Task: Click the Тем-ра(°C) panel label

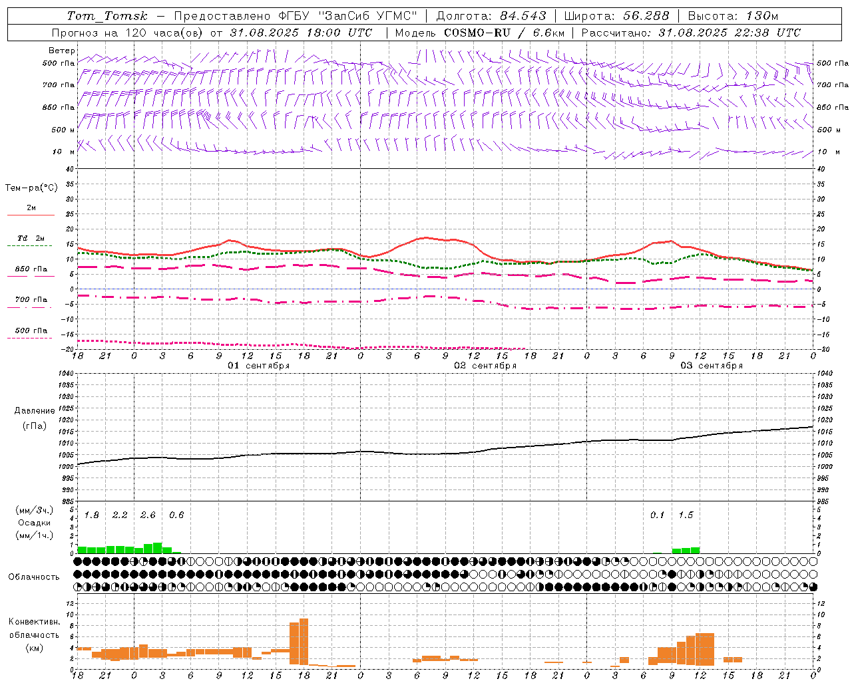Action: click(x=31, y=188)
